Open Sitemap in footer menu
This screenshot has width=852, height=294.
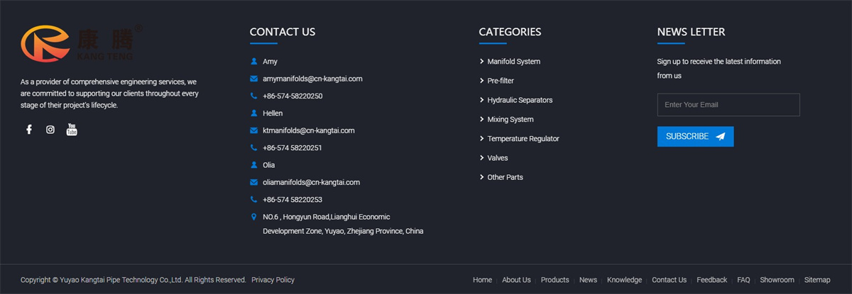click(817, 280)
